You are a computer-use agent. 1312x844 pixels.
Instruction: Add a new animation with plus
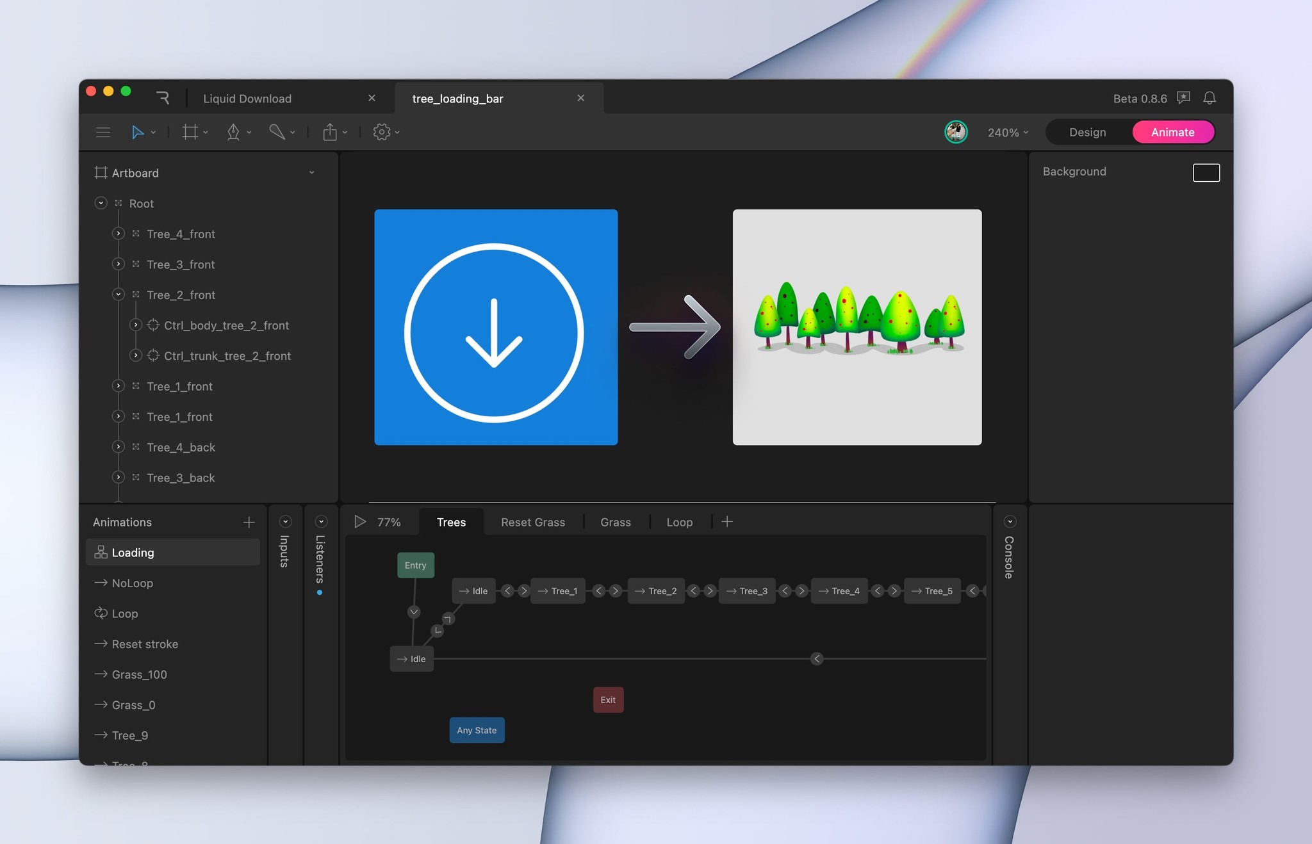[x=249, y=523]
